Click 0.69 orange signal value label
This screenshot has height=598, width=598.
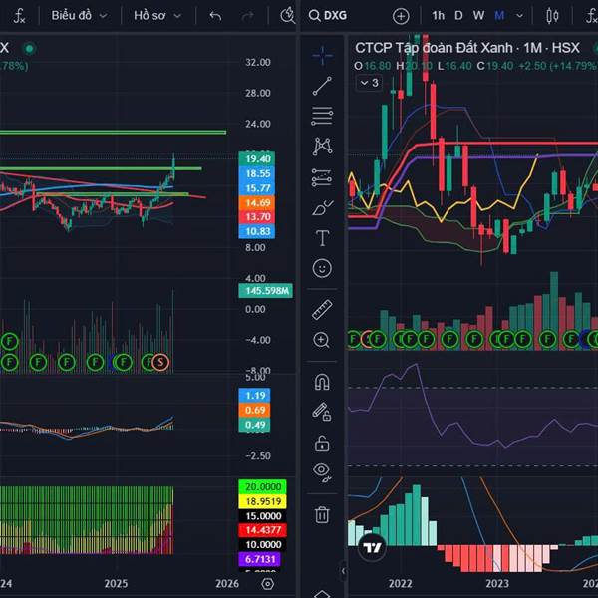(x=254, y=410)
